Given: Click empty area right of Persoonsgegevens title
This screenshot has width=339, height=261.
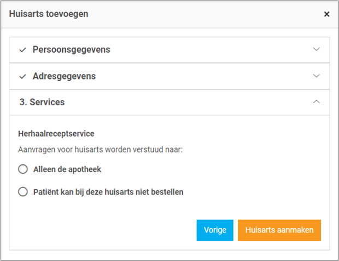Looking at the screenshot, I should [208, 49].
